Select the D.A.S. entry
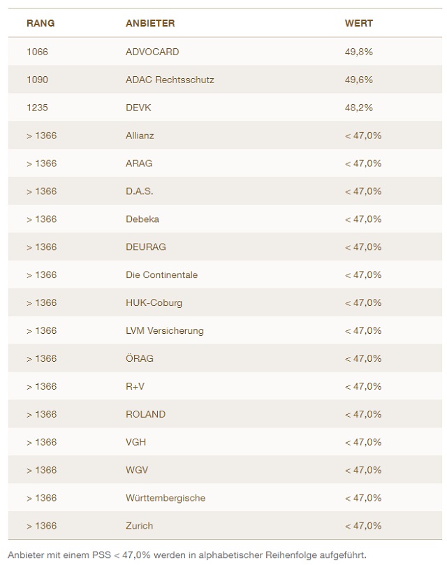The height and width of the screenshot is (565, 447). 140,191
